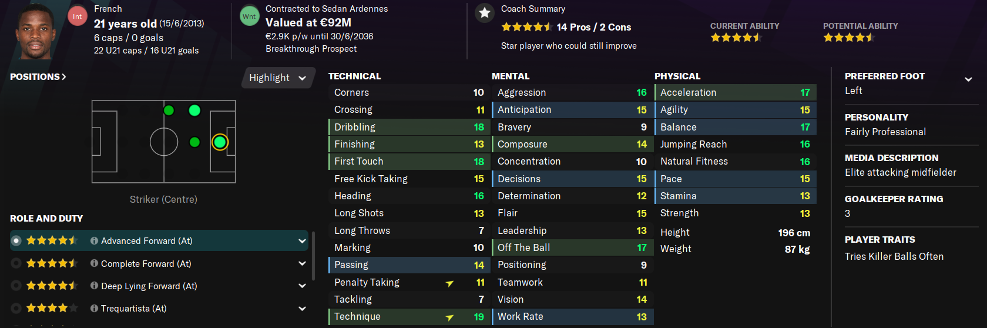This screenshot has width=987, height=328.
Task: Click the Coach Summary star icon
Action: click(x=485, y=13)
